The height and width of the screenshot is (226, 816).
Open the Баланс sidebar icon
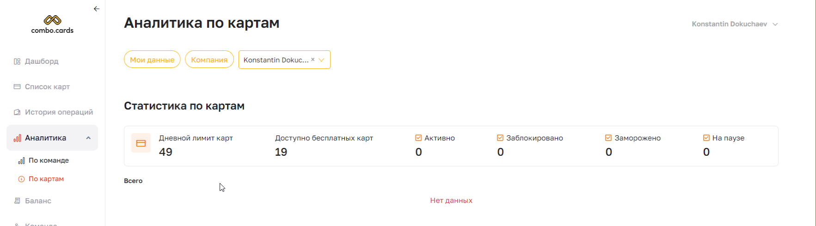pos(17,201)
